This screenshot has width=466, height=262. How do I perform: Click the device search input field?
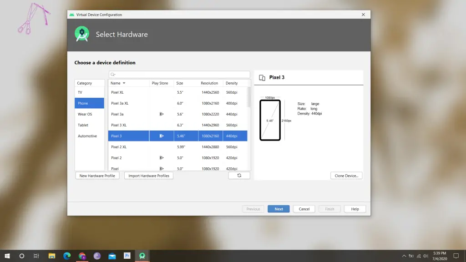[x=179, y=74]
